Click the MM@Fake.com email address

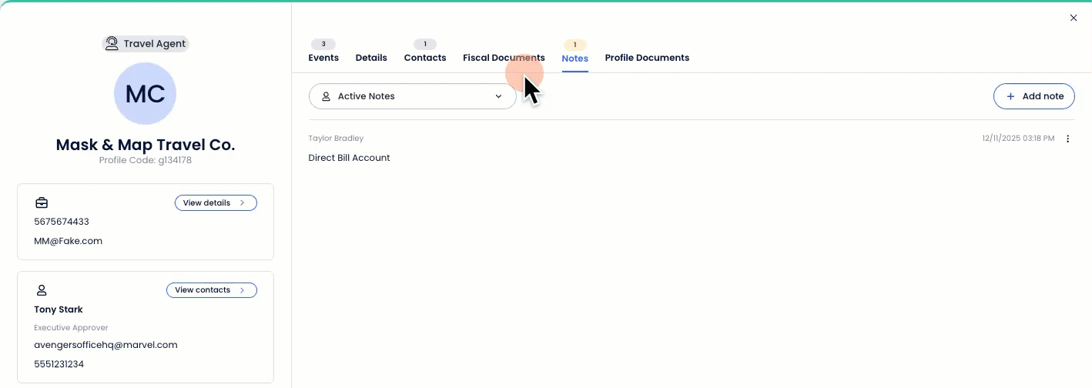69,241
